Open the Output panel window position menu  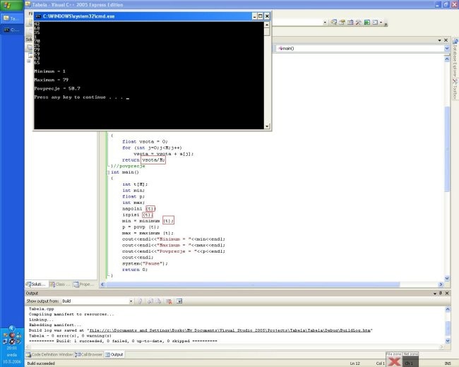(x=435, y=294)
